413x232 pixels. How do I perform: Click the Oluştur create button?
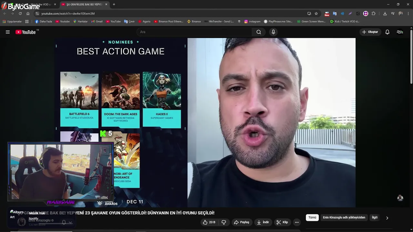tap(370, 32)
